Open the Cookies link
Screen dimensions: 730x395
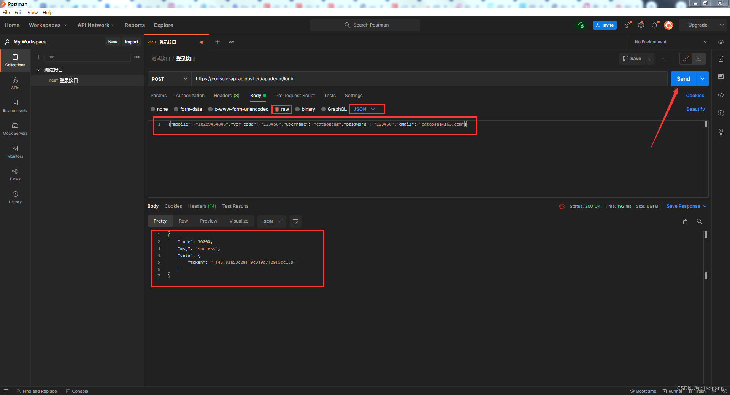(695, 96)
